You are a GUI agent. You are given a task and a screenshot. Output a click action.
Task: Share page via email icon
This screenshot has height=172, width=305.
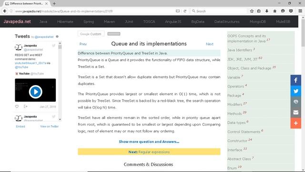(295, 113)
